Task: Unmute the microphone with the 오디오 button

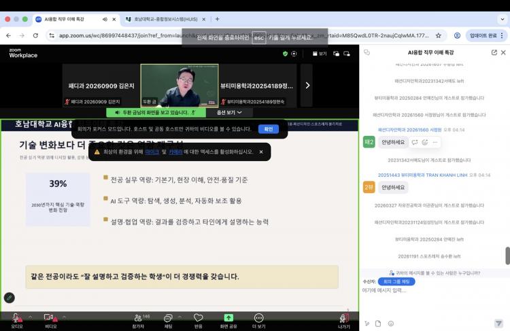Action: pos(16,318)
